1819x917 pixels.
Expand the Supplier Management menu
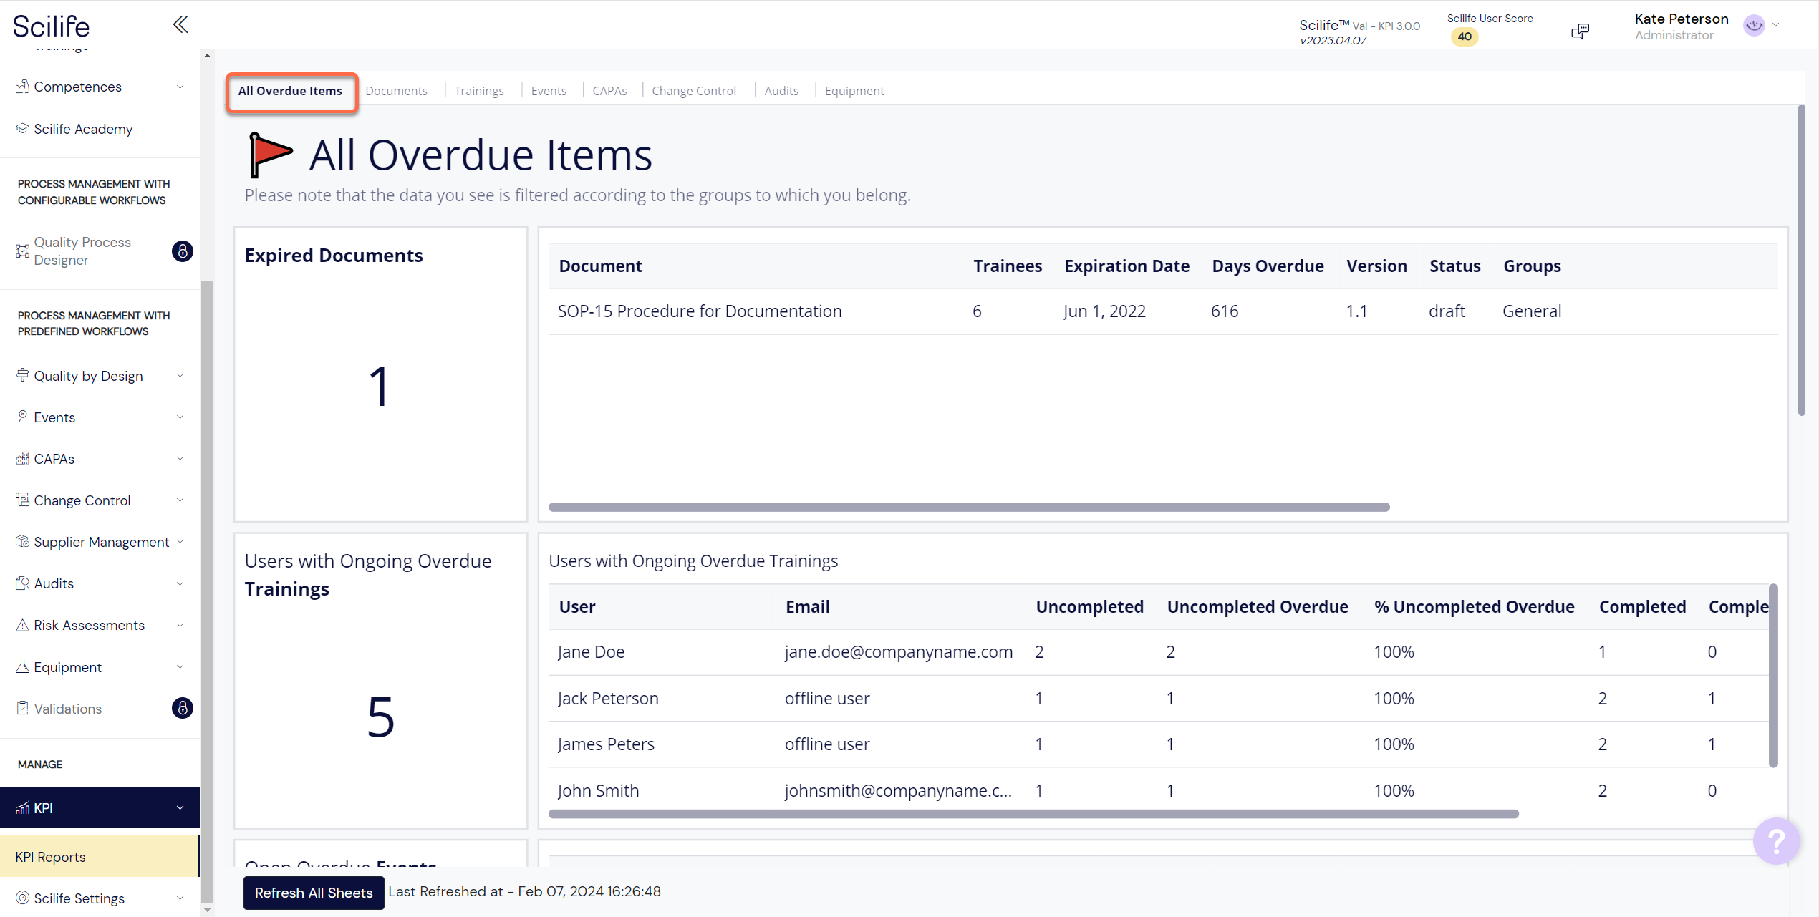point(100,542)
